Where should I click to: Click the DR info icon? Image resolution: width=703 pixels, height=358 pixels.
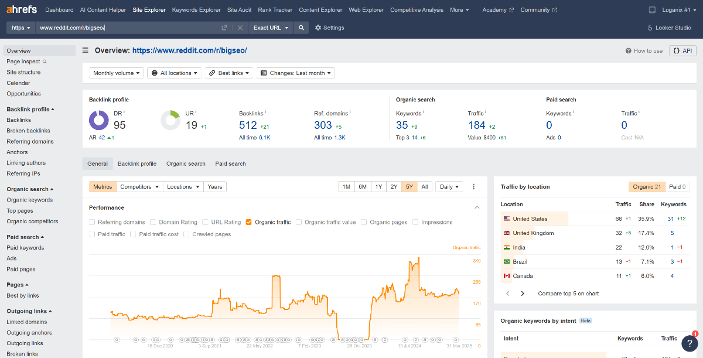point(124,111)
